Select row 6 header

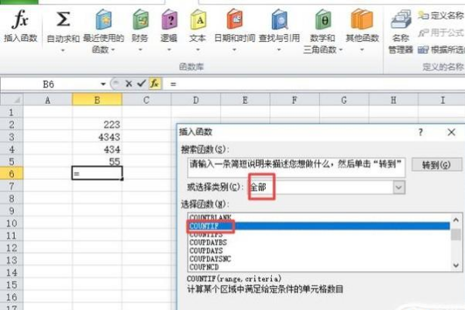tap(12, 174)
